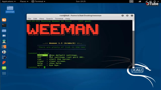This screenshot has height=90, width=161.
Task: Maximize the terminal window
Action: (x=127, y=15)
